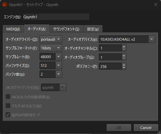The width and height of the screenshot is (161, 134).
Task: Switch to the 設定(e) tab
Action: click(x=93, y=29)
